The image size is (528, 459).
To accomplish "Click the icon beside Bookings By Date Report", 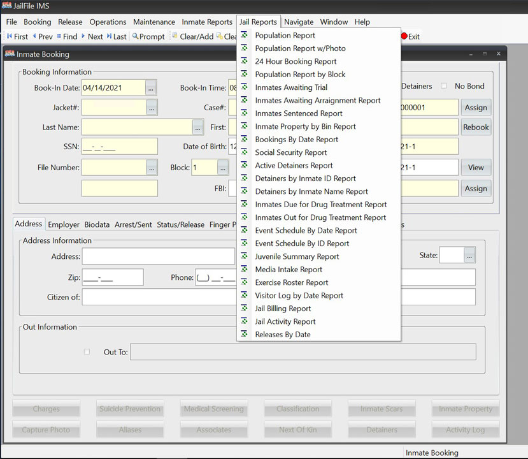I will point(244,139).
